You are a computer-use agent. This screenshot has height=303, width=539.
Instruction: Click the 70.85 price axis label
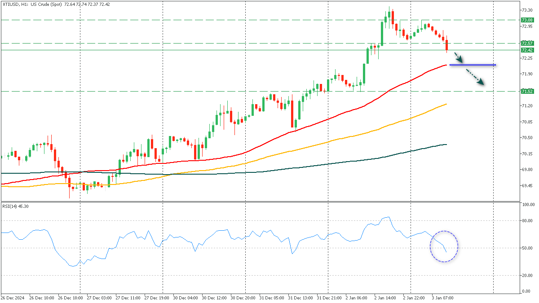click(x=527, y=122)
